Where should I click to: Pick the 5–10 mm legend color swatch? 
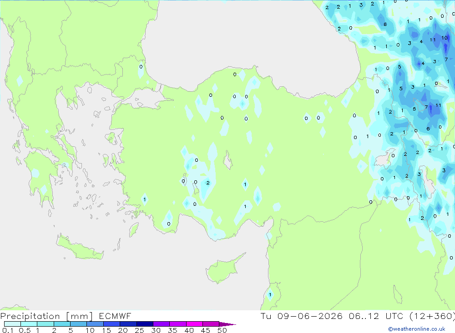[x=79, y=324]
